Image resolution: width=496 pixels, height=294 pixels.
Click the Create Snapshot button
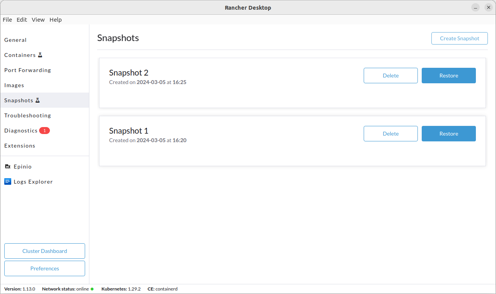460,38
